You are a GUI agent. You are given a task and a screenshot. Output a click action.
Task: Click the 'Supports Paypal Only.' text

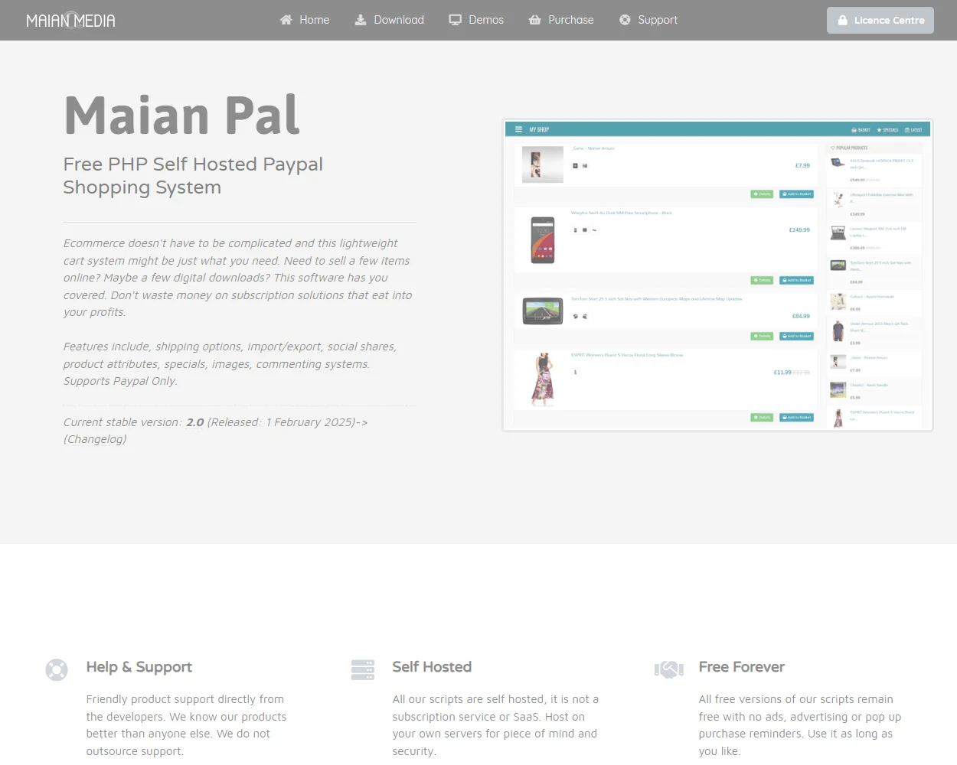pyautogui.click(x=120, y=381)
